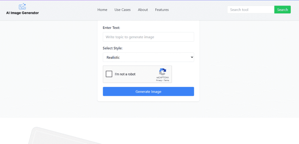This screenshot has height=144, width=299.
Task: Focus the Search tool input field
Action: tap(251, 10)
